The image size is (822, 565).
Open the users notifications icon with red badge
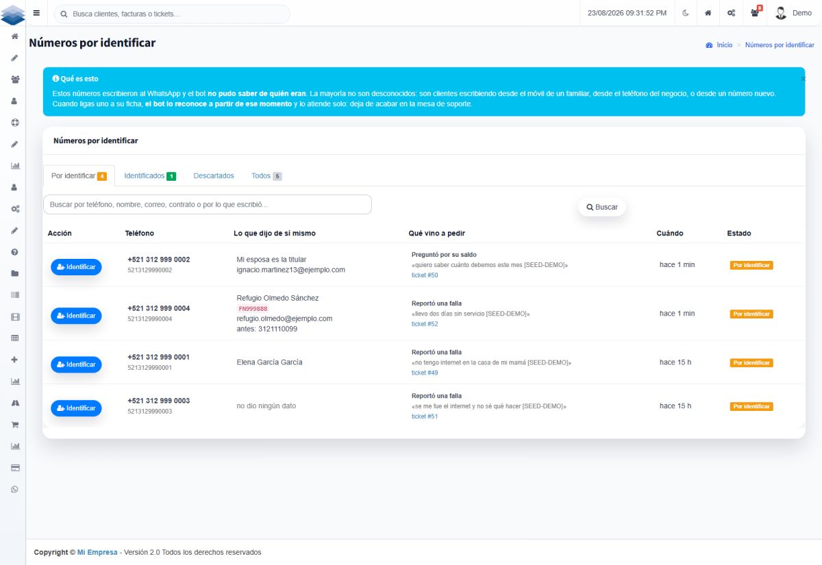[756, 12]
